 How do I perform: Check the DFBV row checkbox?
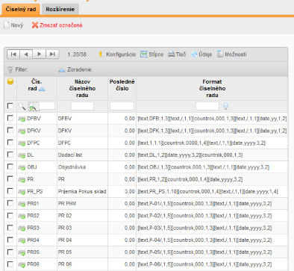coord(10,118)
